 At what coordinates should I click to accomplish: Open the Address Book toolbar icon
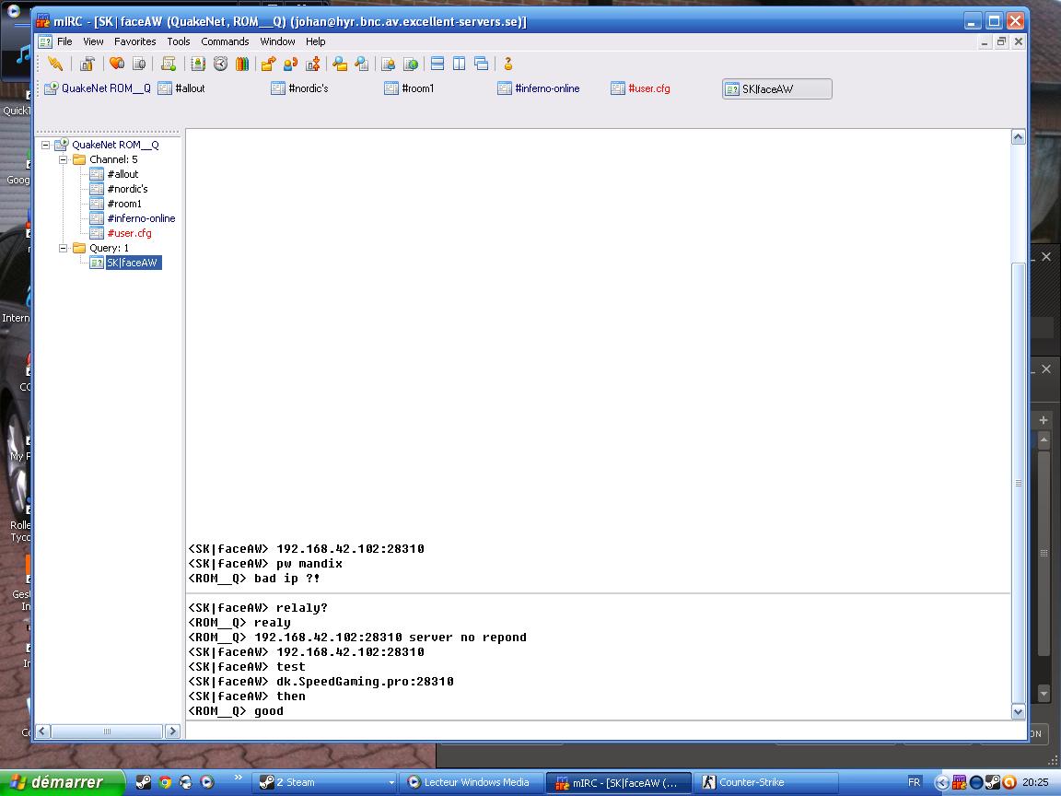tap(197, 64)
